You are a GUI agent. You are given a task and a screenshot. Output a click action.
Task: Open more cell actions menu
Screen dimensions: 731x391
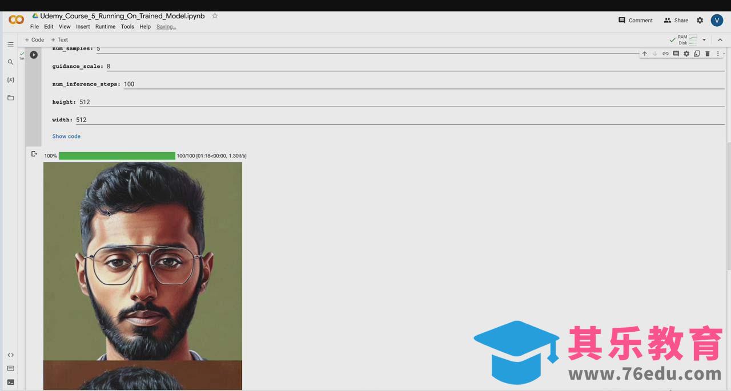(x=718, y=54)
